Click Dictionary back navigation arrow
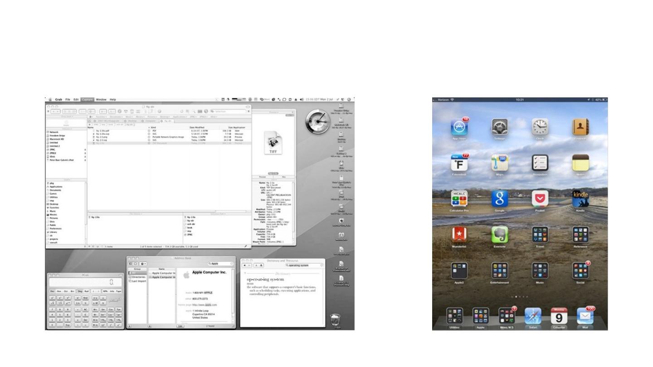 pyautogui.click(x=245, y=266)
